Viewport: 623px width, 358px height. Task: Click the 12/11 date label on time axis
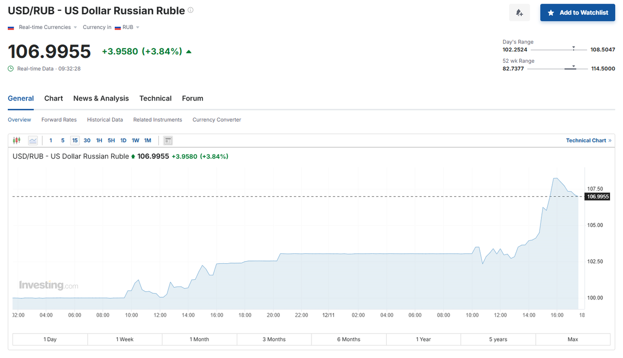point(330,315)
